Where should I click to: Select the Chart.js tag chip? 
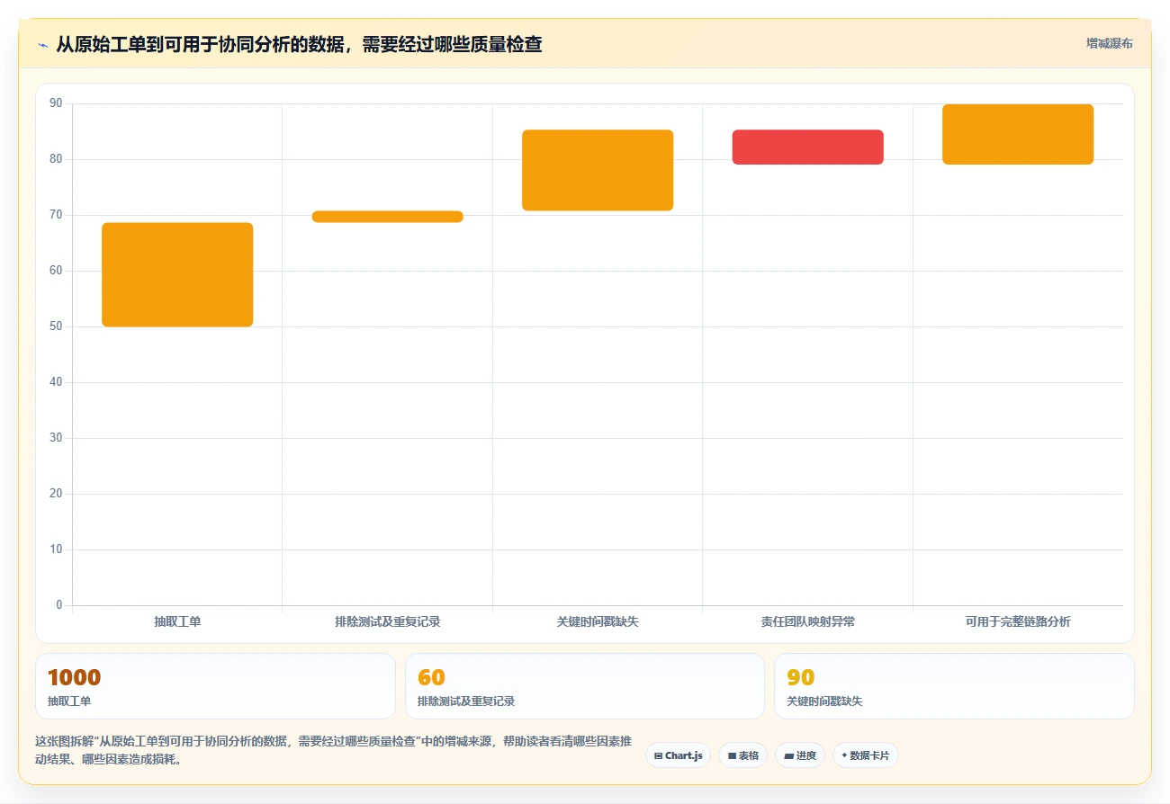point(678,755)
